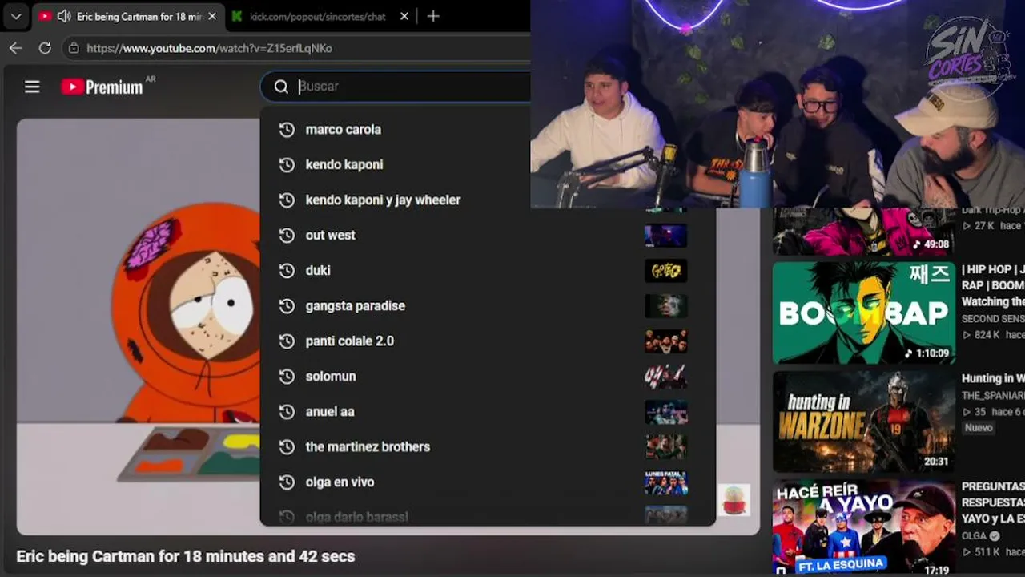
Task: Click the 'PREGUNTAS RESPUESTAS' video title
Action: (x=993, y=502)
